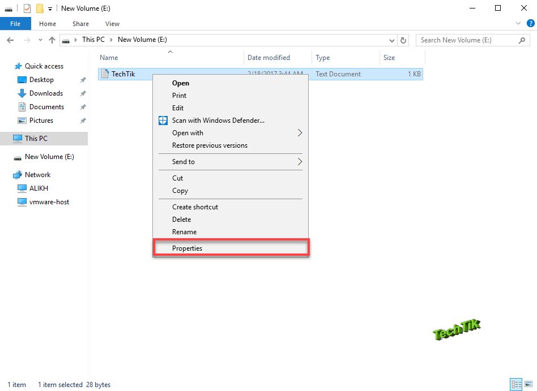Choose Delete from the context menu
This screenshot has width=537, height=391.
coord(231,220)
